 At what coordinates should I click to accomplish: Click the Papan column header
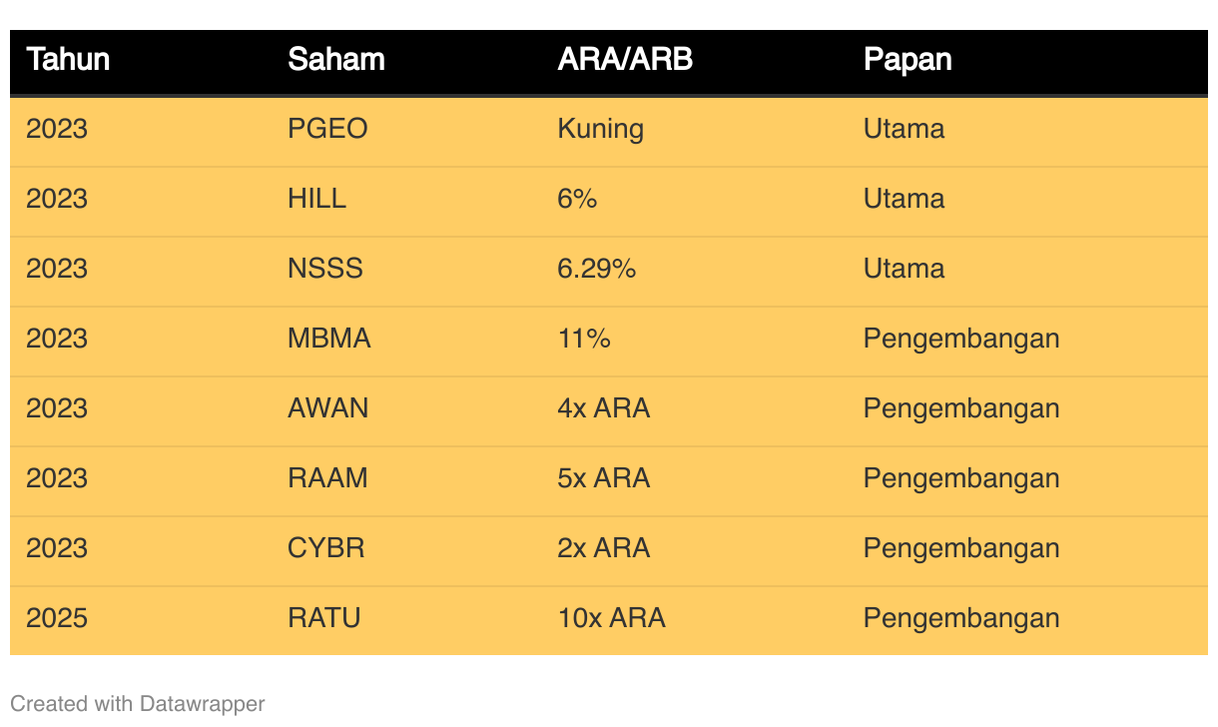click(907, 60)
